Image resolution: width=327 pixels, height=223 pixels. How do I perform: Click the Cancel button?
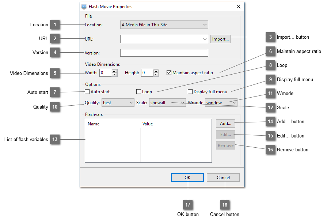pyautogui.click(x=223, y=178)
